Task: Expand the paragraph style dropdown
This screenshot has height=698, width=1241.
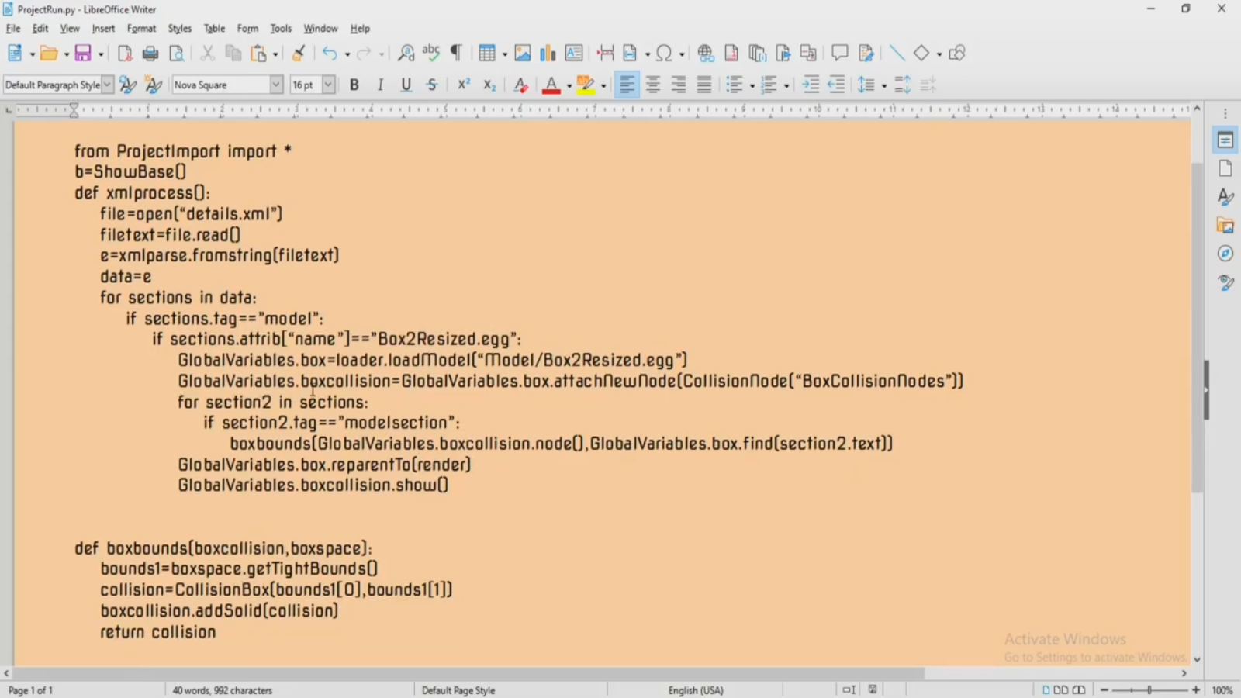Action: coord(108,85)
